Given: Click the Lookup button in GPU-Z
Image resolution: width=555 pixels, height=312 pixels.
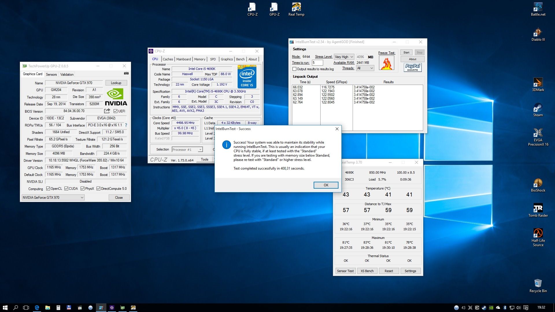Looking at the screenshot, I should click(x=116, y=83).
